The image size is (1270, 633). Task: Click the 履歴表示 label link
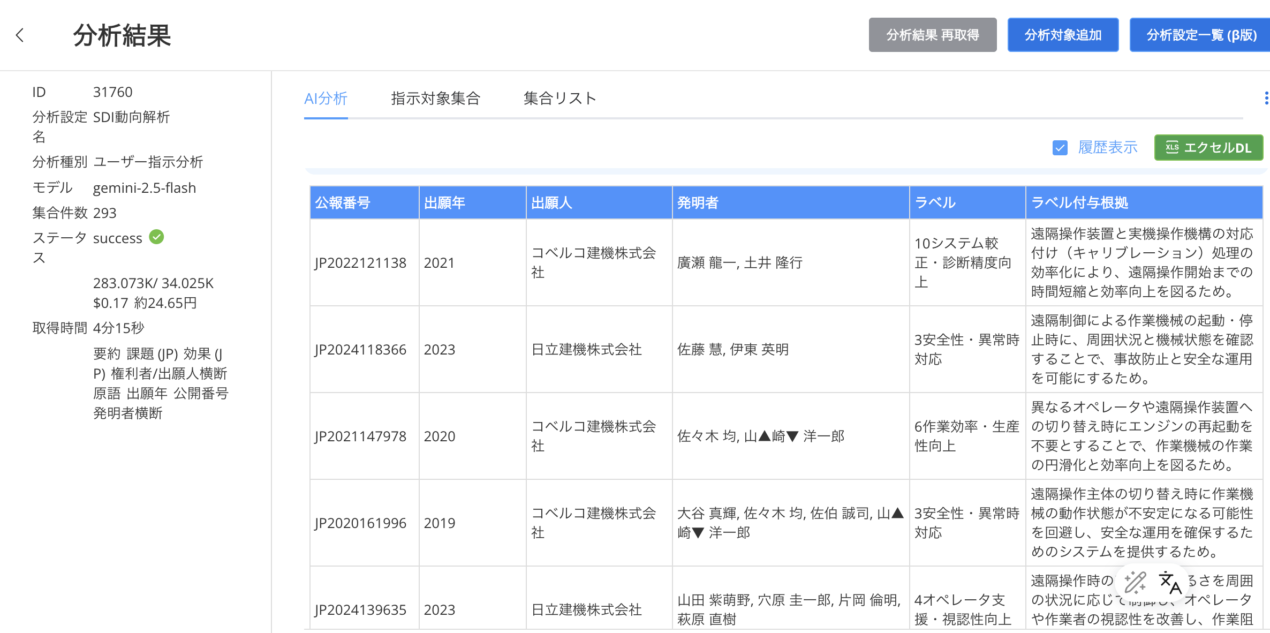[1108, 148]
